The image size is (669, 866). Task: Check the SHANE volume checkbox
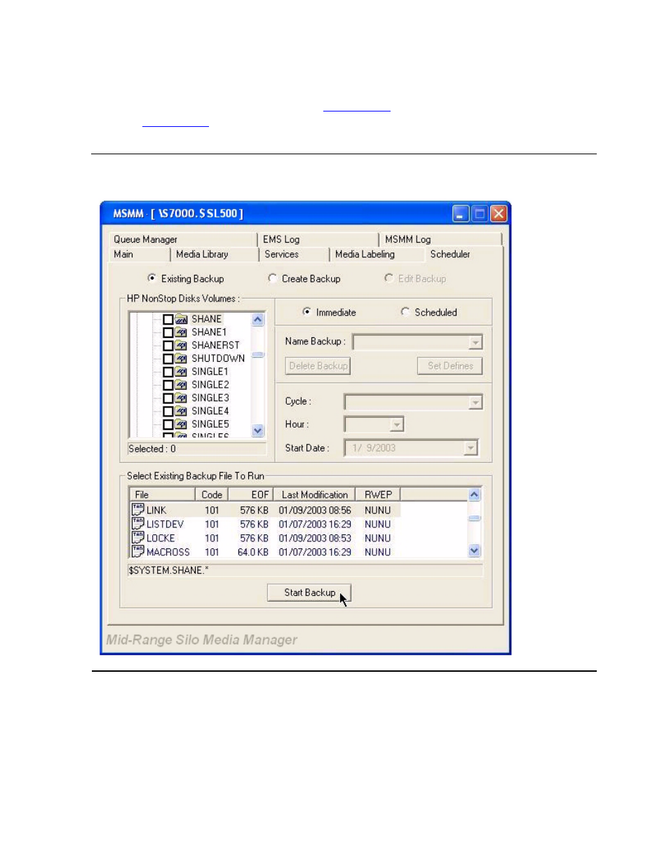click(x=168, y=319)
